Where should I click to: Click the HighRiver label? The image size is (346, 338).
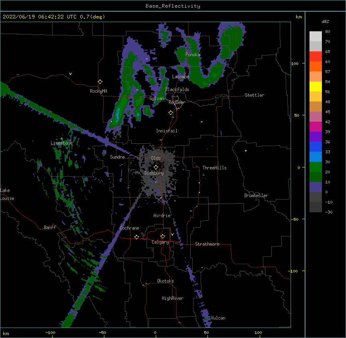tap(173, 298)
